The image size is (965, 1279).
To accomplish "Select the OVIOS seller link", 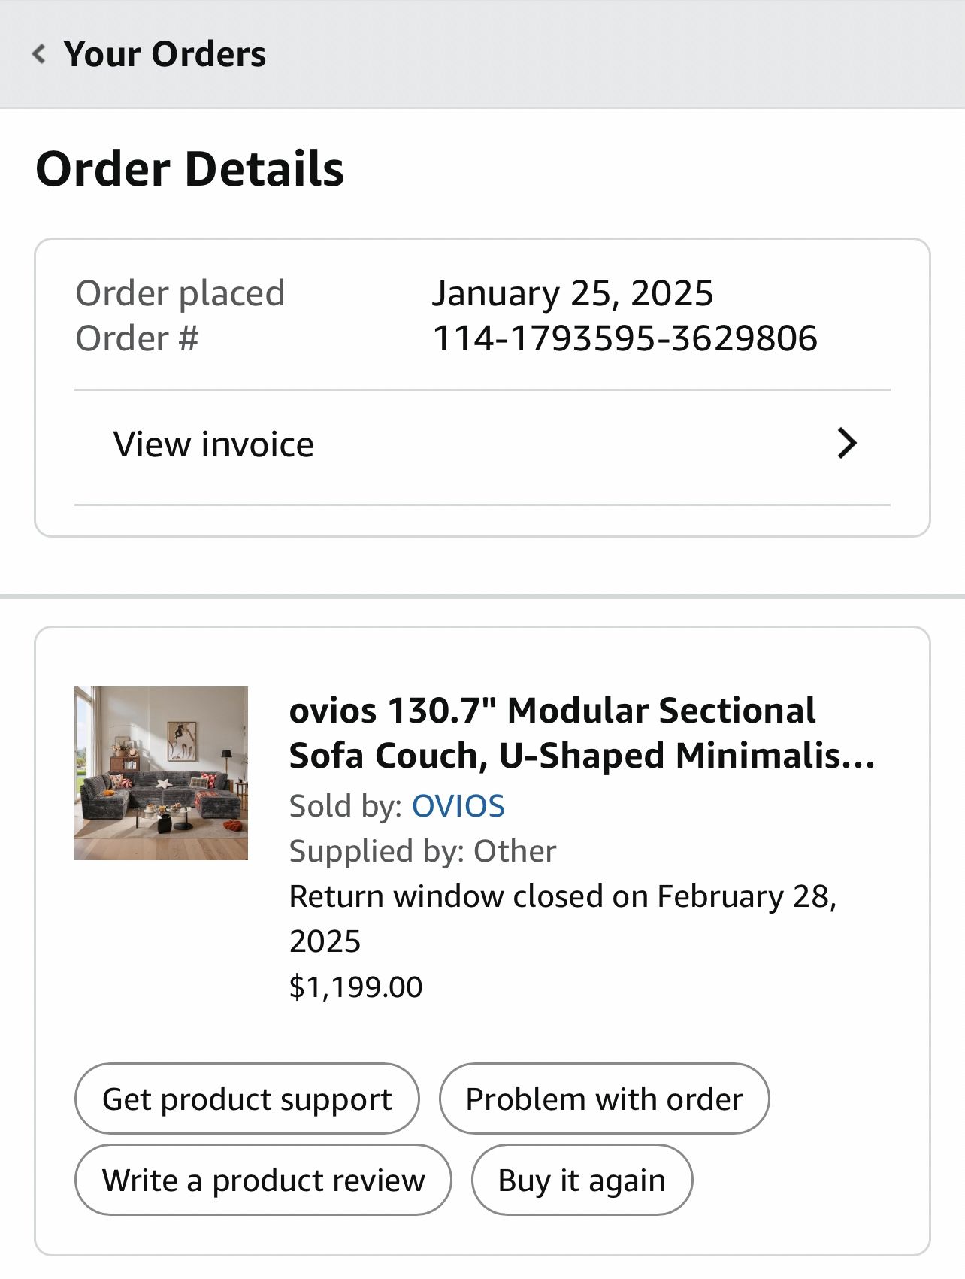I will (x=457, y=805).
